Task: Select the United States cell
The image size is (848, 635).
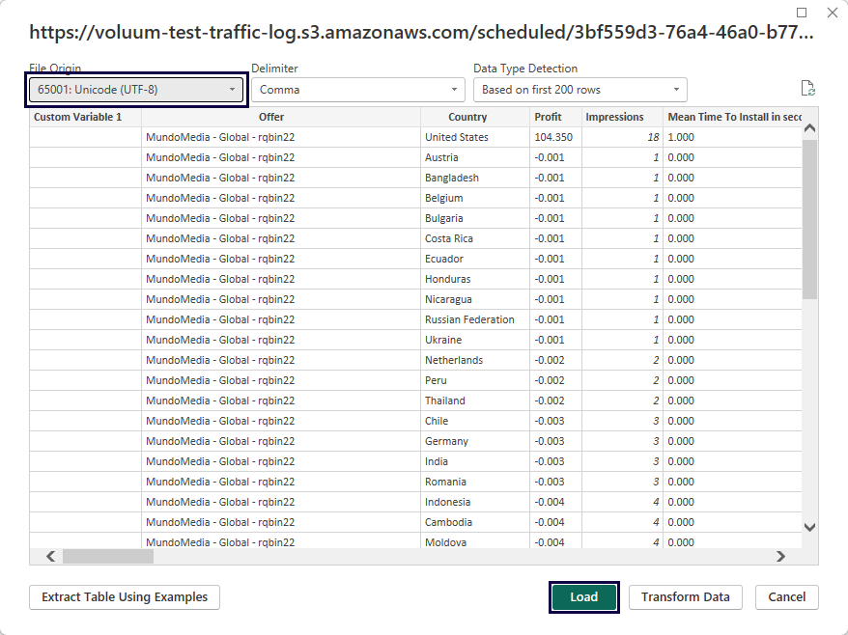Action: 457,137
